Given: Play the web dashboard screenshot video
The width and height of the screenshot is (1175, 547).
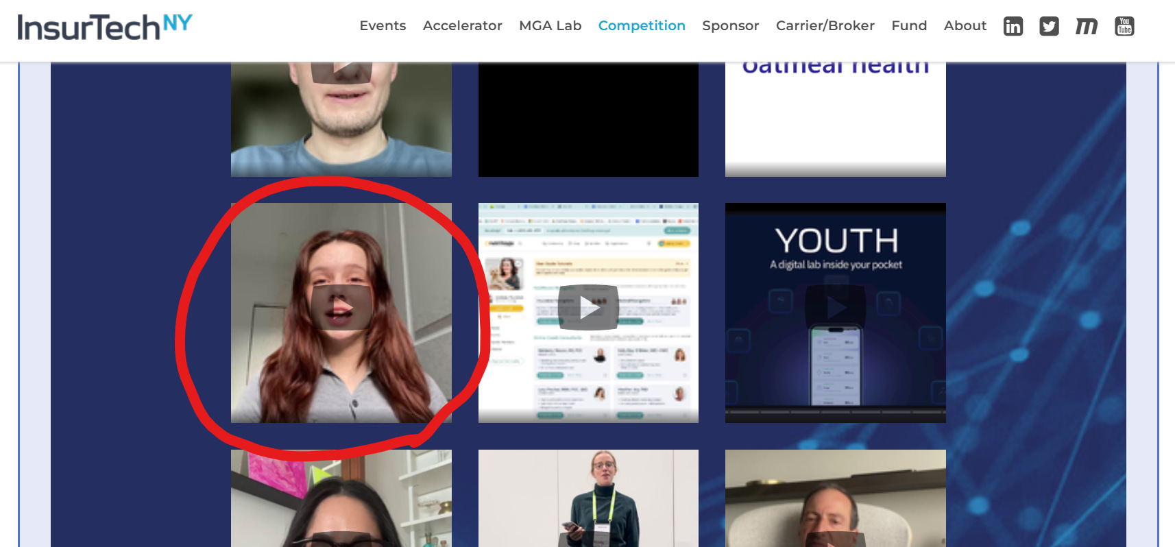Looking at the screenshot, I should pyautogui.click(x=588, y=308).
